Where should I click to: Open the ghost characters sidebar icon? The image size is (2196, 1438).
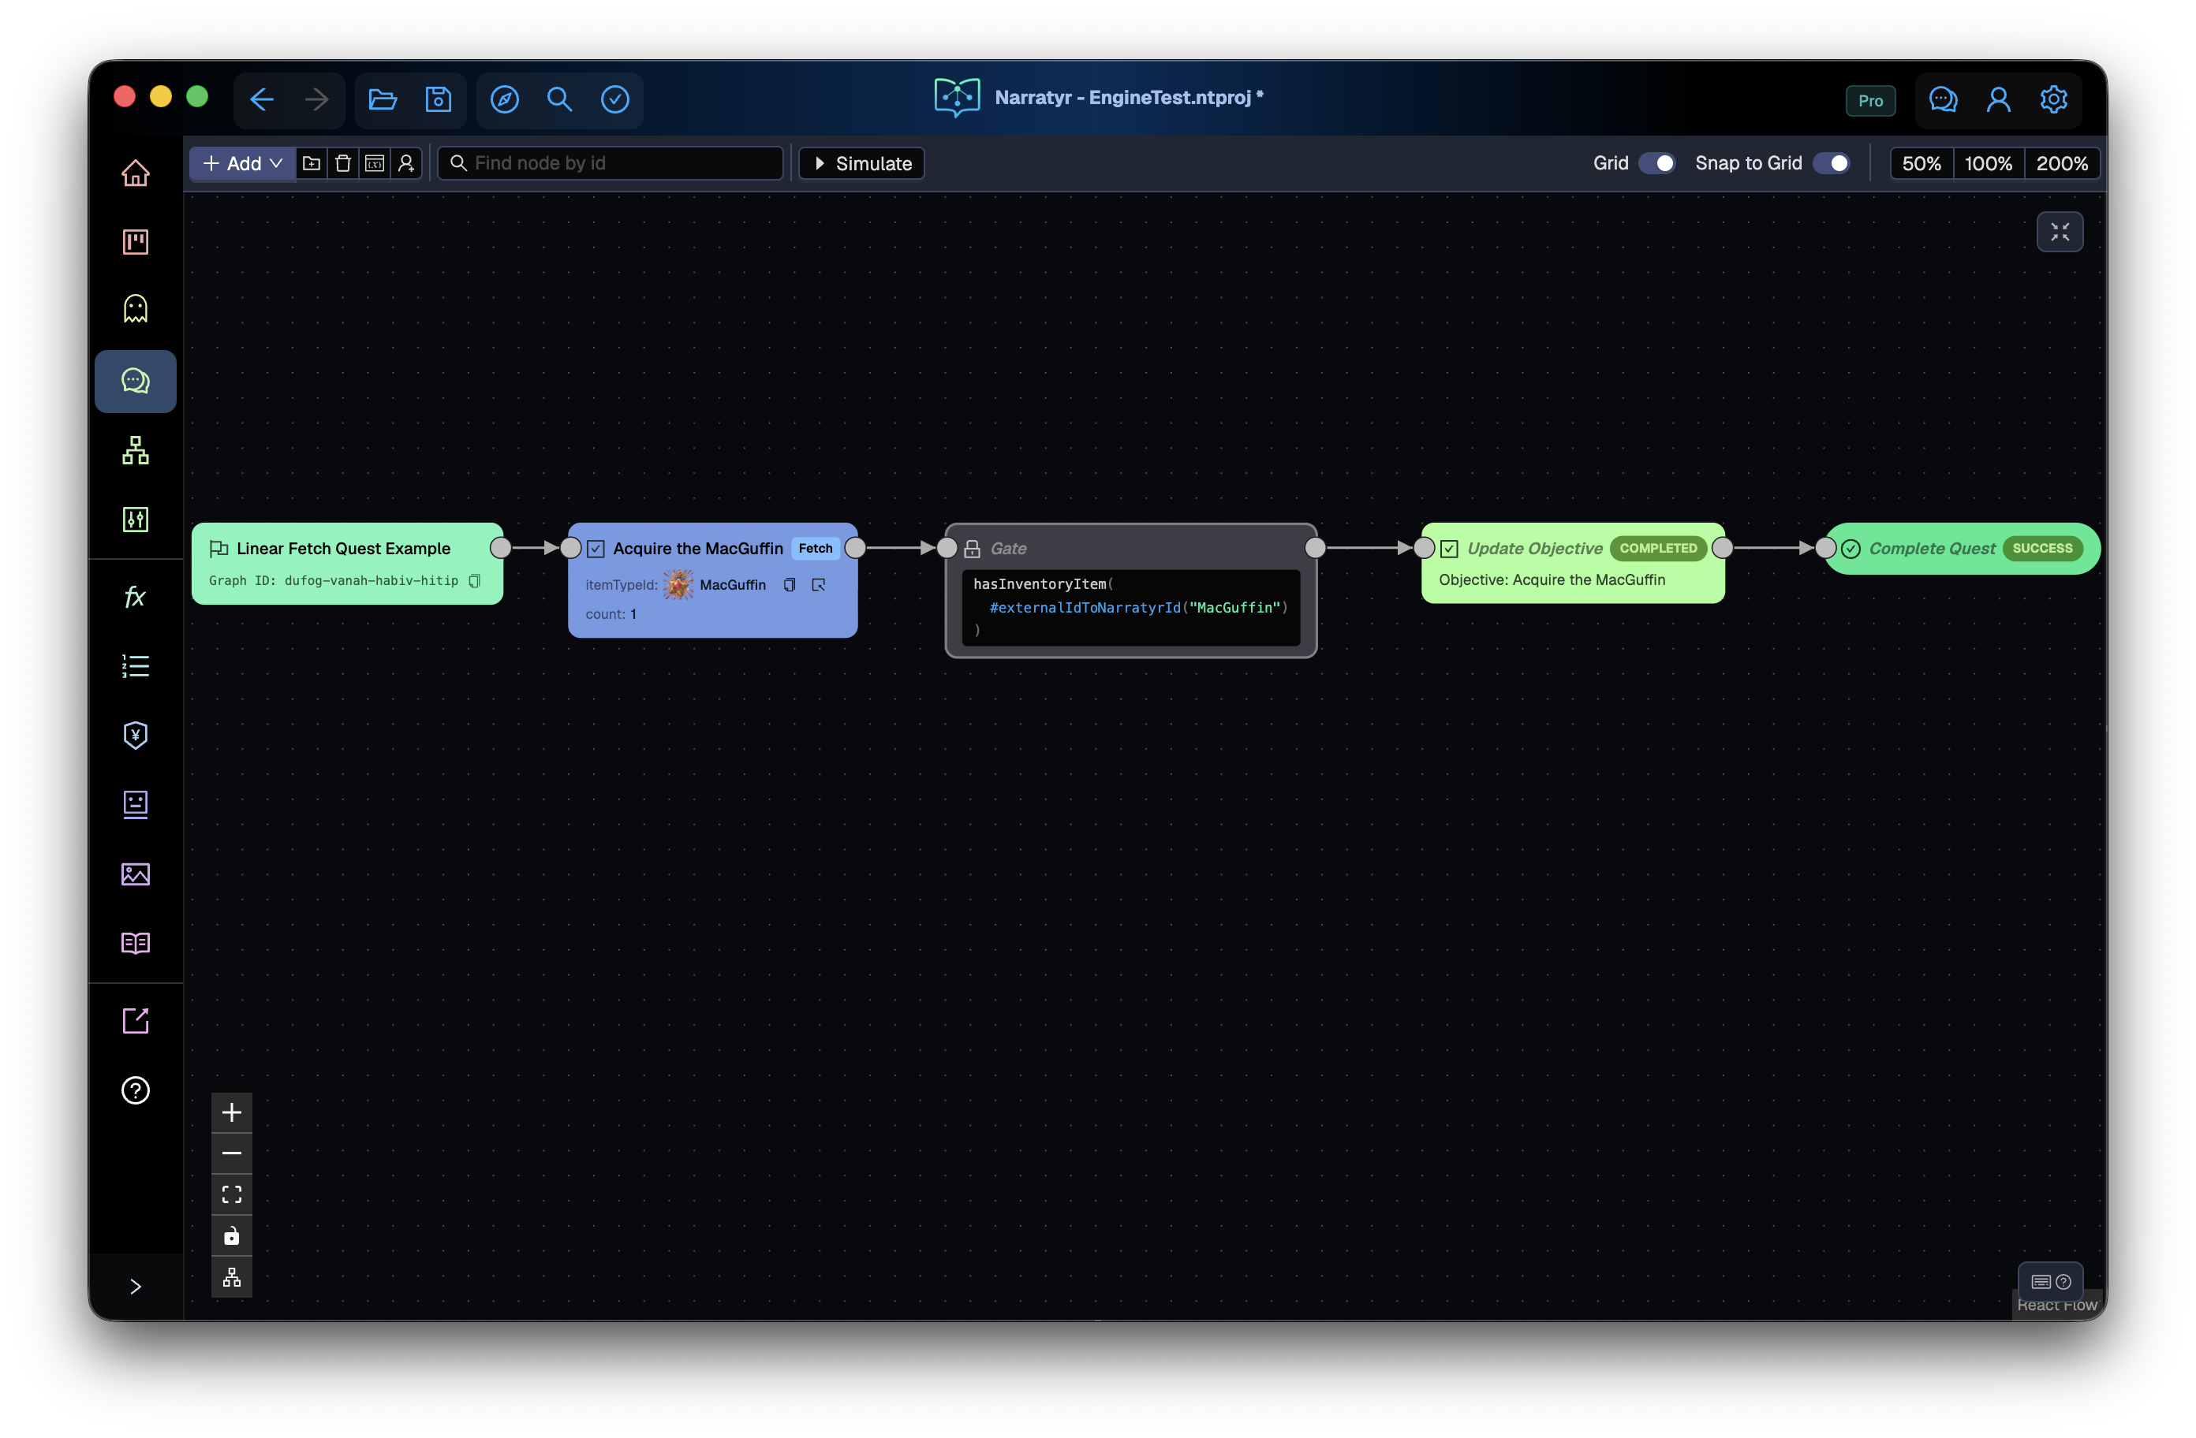tap(136, 308)
